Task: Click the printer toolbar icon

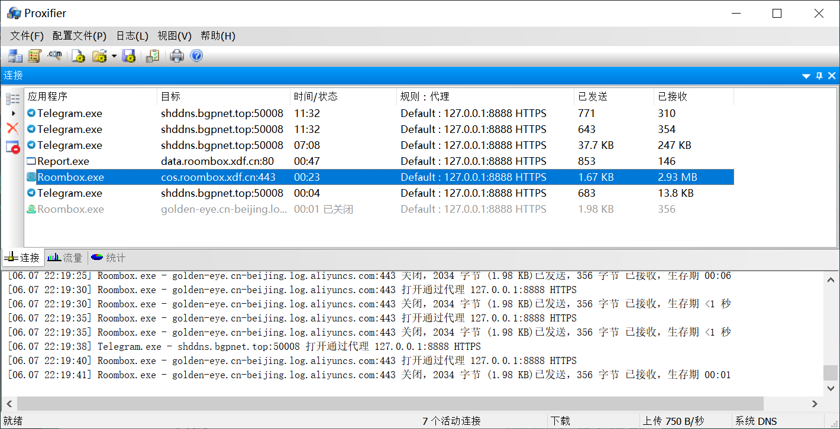Action: 177,56
